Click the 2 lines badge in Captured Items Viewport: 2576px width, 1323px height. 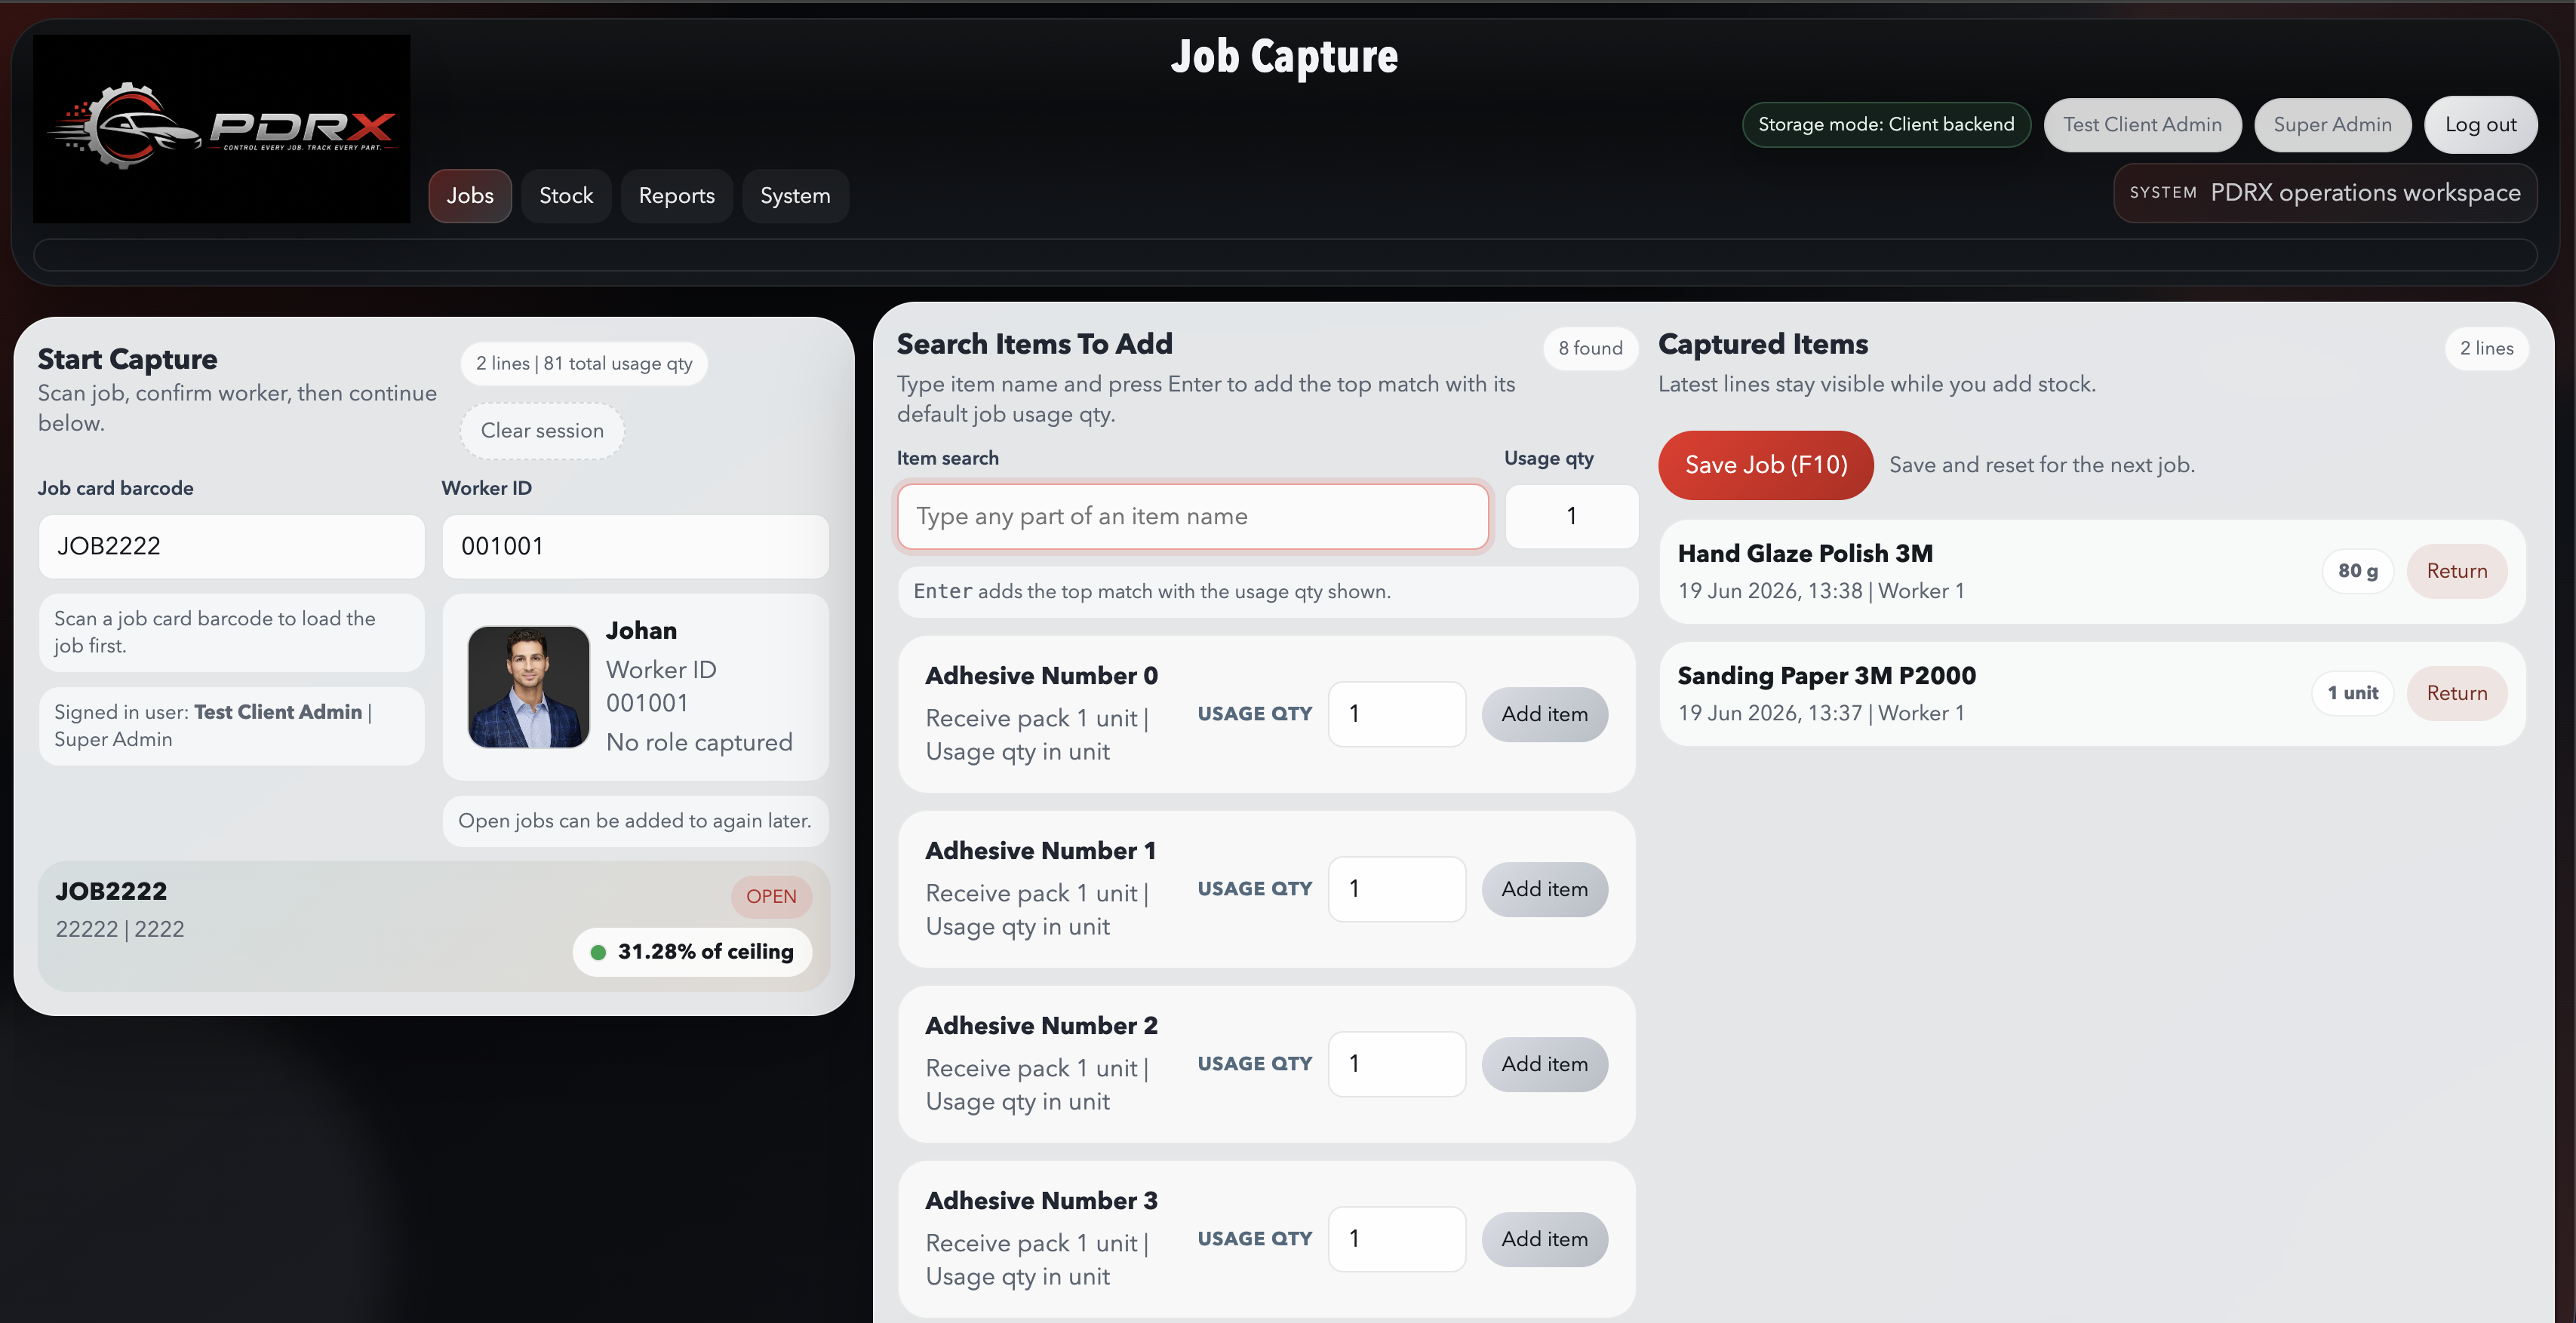coord(2486,348)
